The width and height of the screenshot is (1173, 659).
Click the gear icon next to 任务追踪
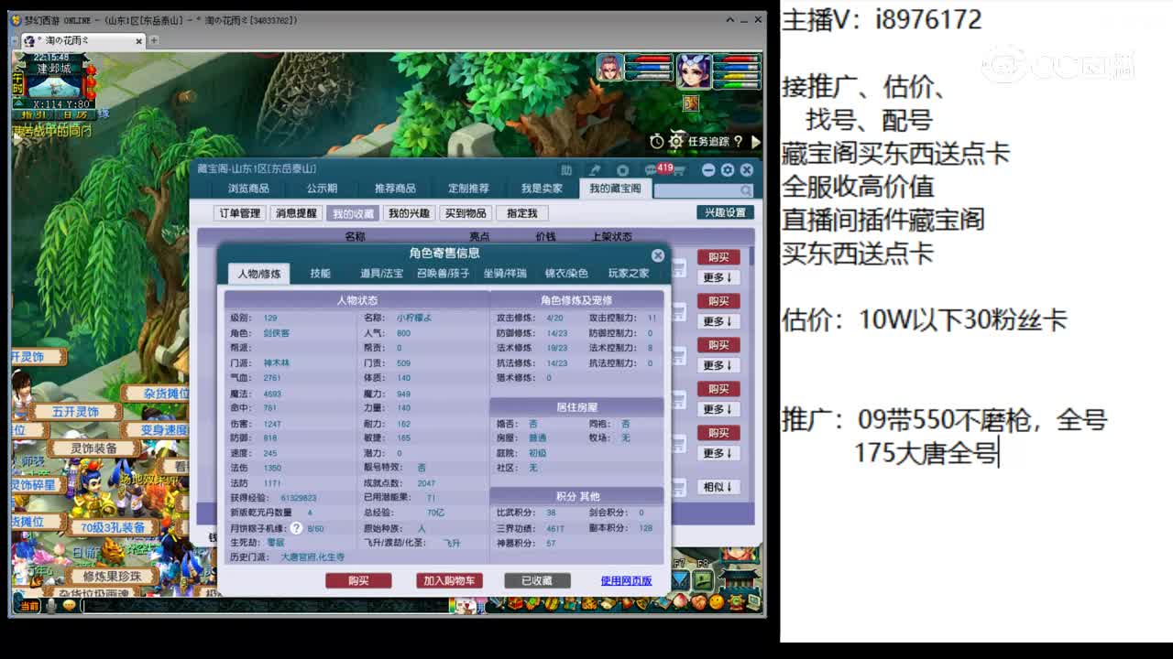click(676, 141)
